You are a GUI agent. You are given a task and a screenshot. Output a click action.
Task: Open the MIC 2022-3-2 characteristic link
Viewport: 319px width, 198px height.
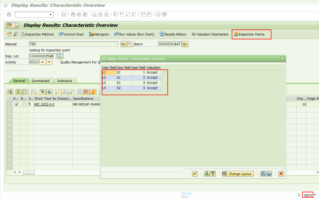coord(44,104)
